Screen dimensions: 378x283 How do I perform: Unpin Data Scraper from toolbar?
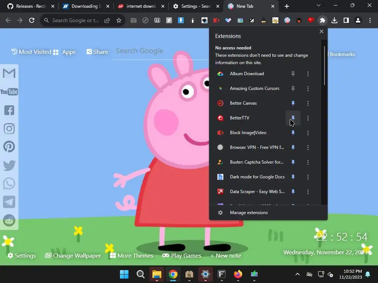click(293, 192)
